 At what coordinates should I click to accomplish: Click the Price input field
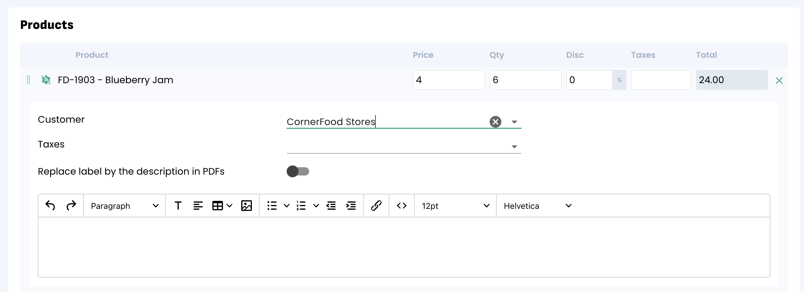coord(448,80)
